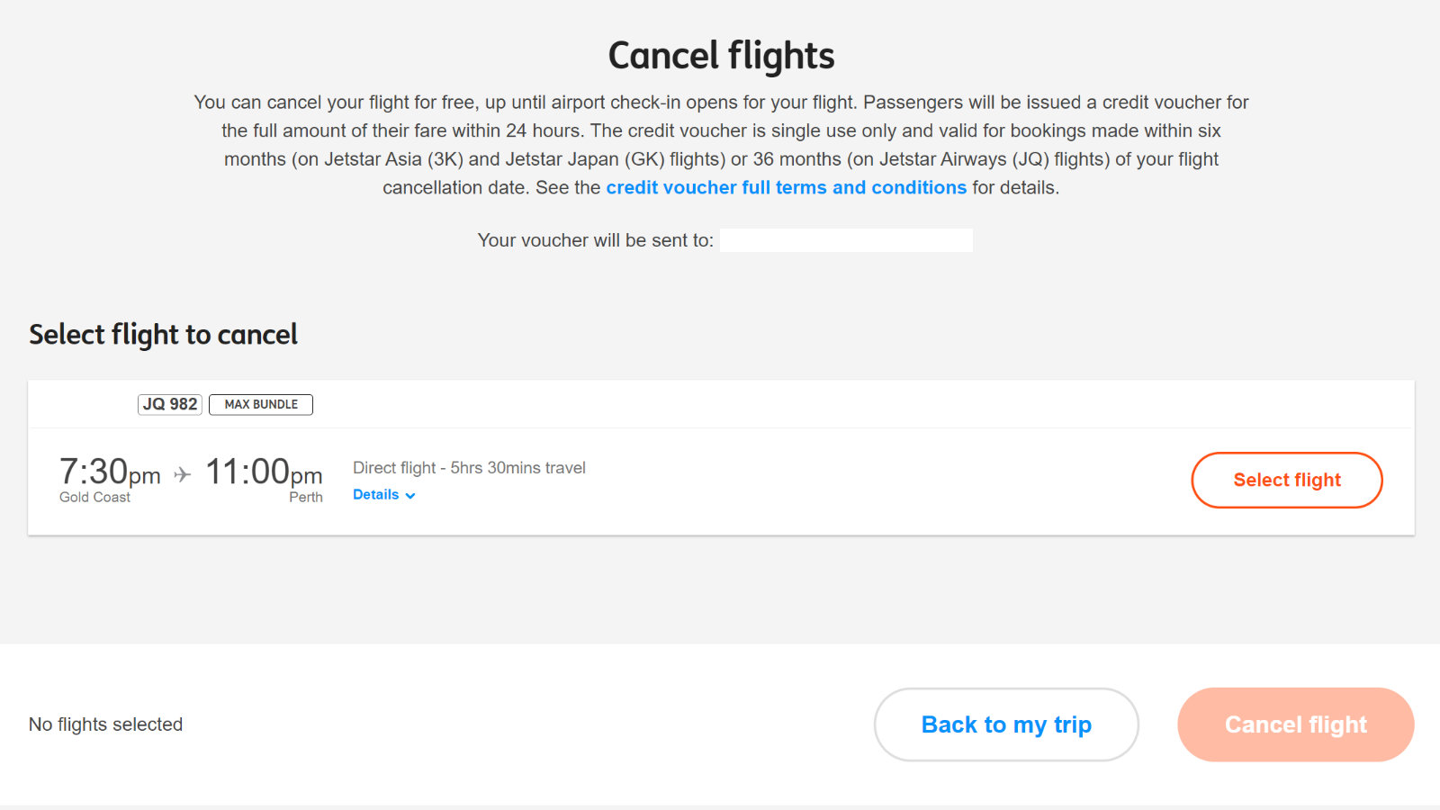Click the cancellation policy paragraph text

pyautogui.click(x=721, y=145)
